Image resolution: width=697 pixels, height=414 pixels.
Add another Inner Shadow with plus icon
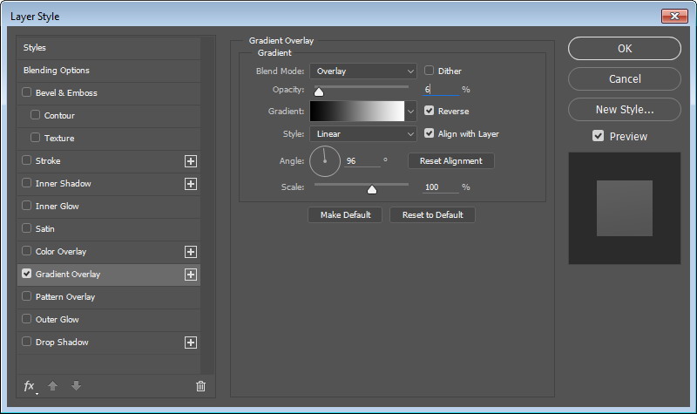191,184
